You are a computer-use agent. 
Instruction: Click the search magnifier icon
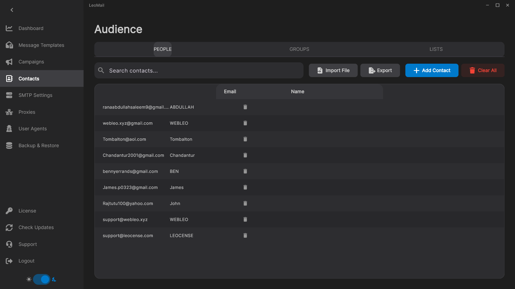[101, 70]
